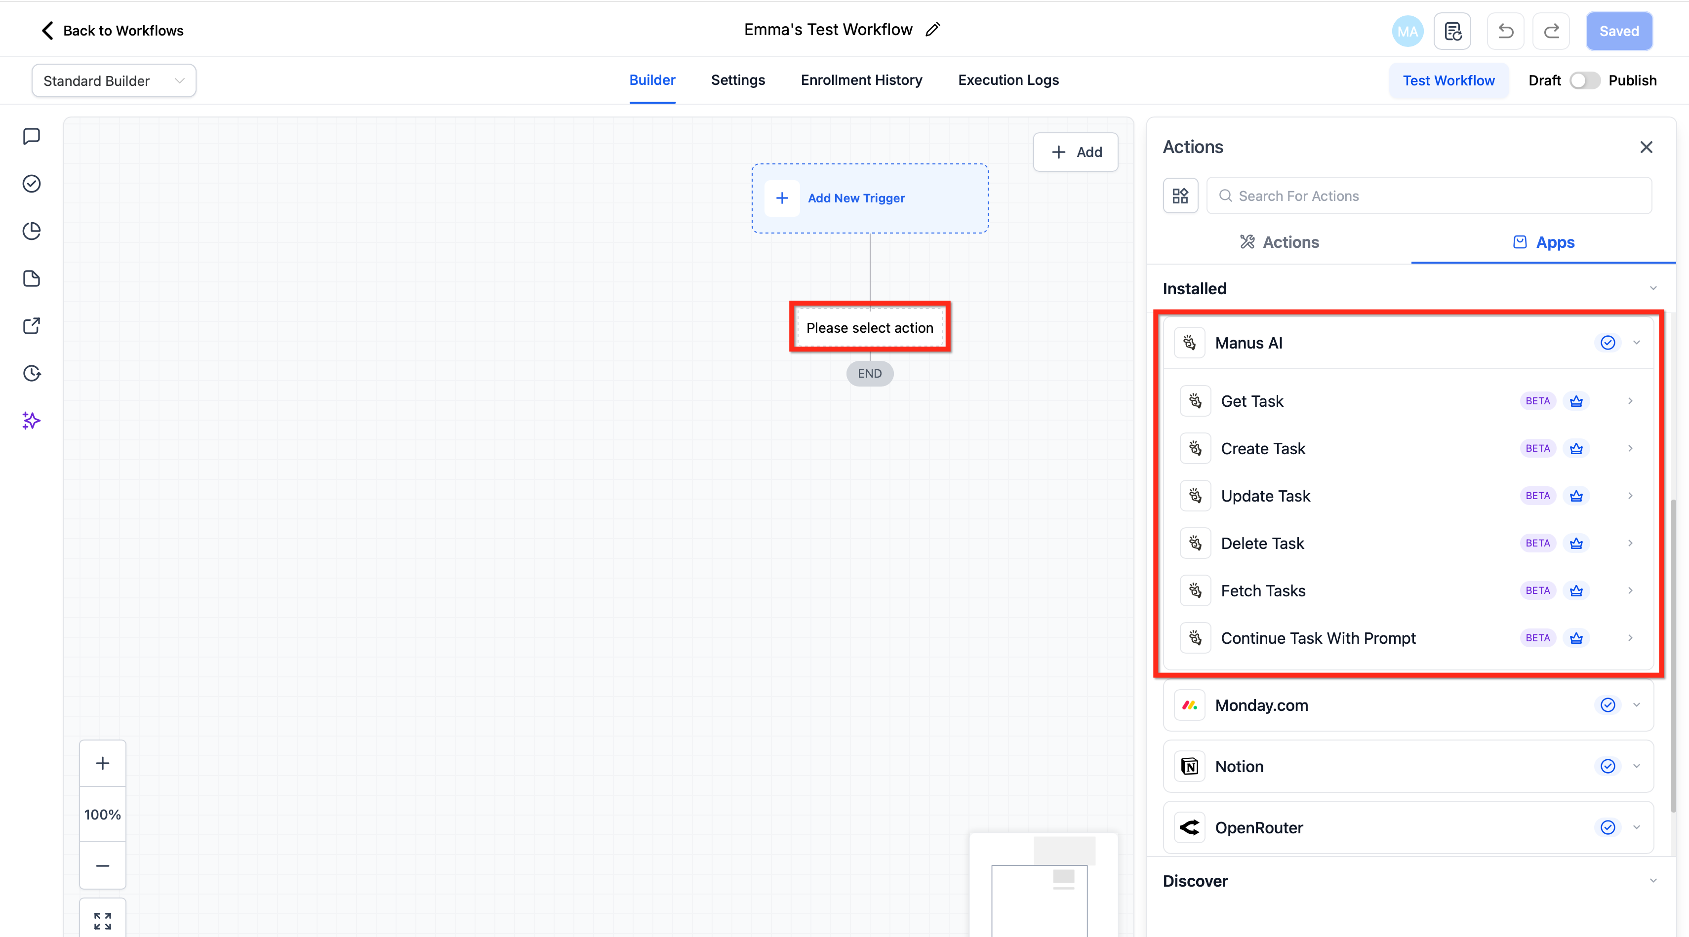Click the Search For Actions field
Image resolution: width=1689 pixels, height=937 pixels.
[x=1429, y=196]
